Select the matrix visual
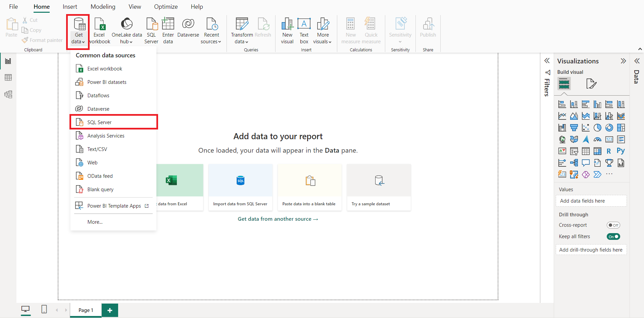The height and width of the screenshot is (318, 644). click(x=597, y=151)
